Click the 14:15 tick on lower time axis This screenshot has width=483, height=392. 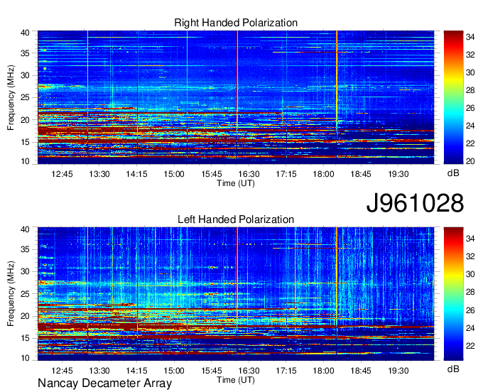tap(137, 371)
